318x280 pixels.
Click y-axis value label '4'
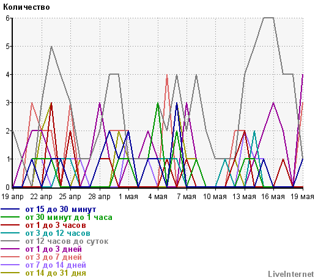[x=8, y=75]
